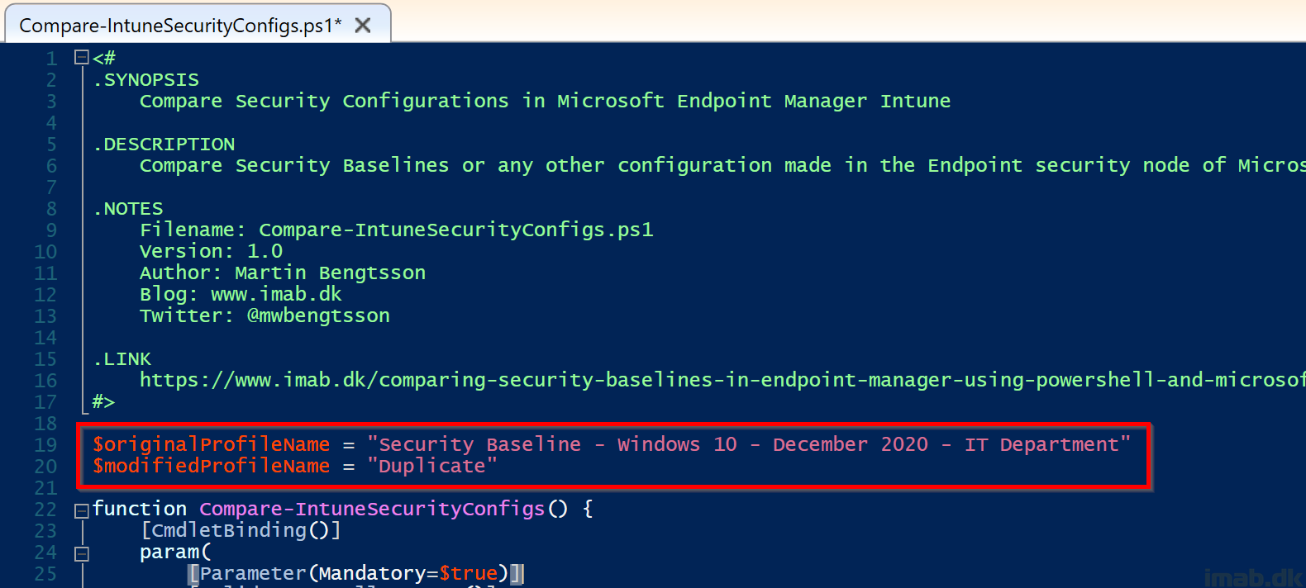Click the .SYNOPSIS keyword

pos(145,80)
